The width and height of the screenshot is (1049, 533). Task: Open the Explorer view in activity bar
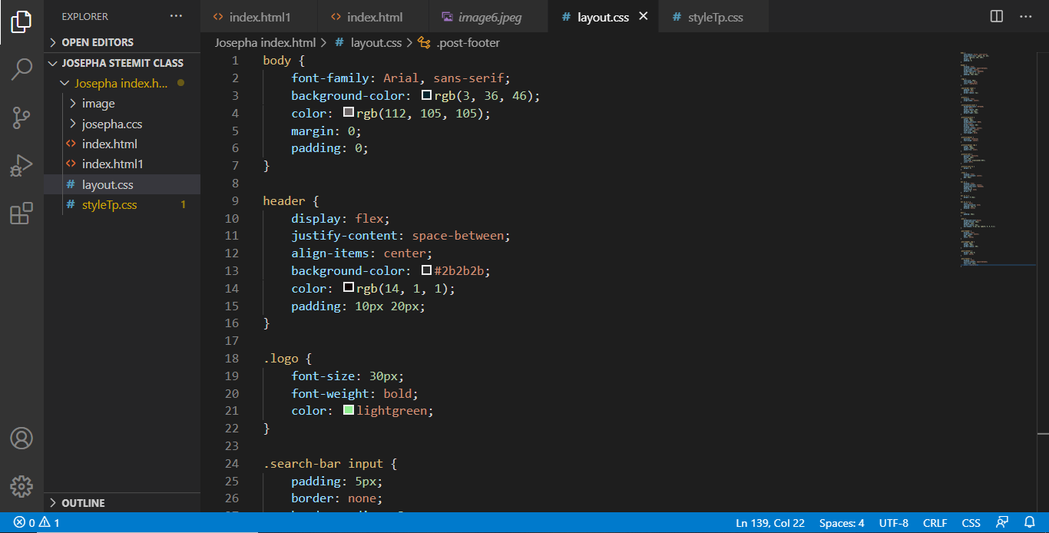point(22,22)
